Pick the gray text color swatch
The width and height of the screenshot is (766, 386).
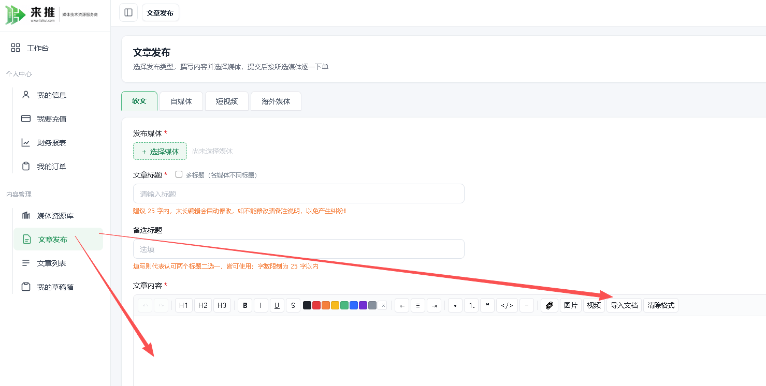point(372,306)
